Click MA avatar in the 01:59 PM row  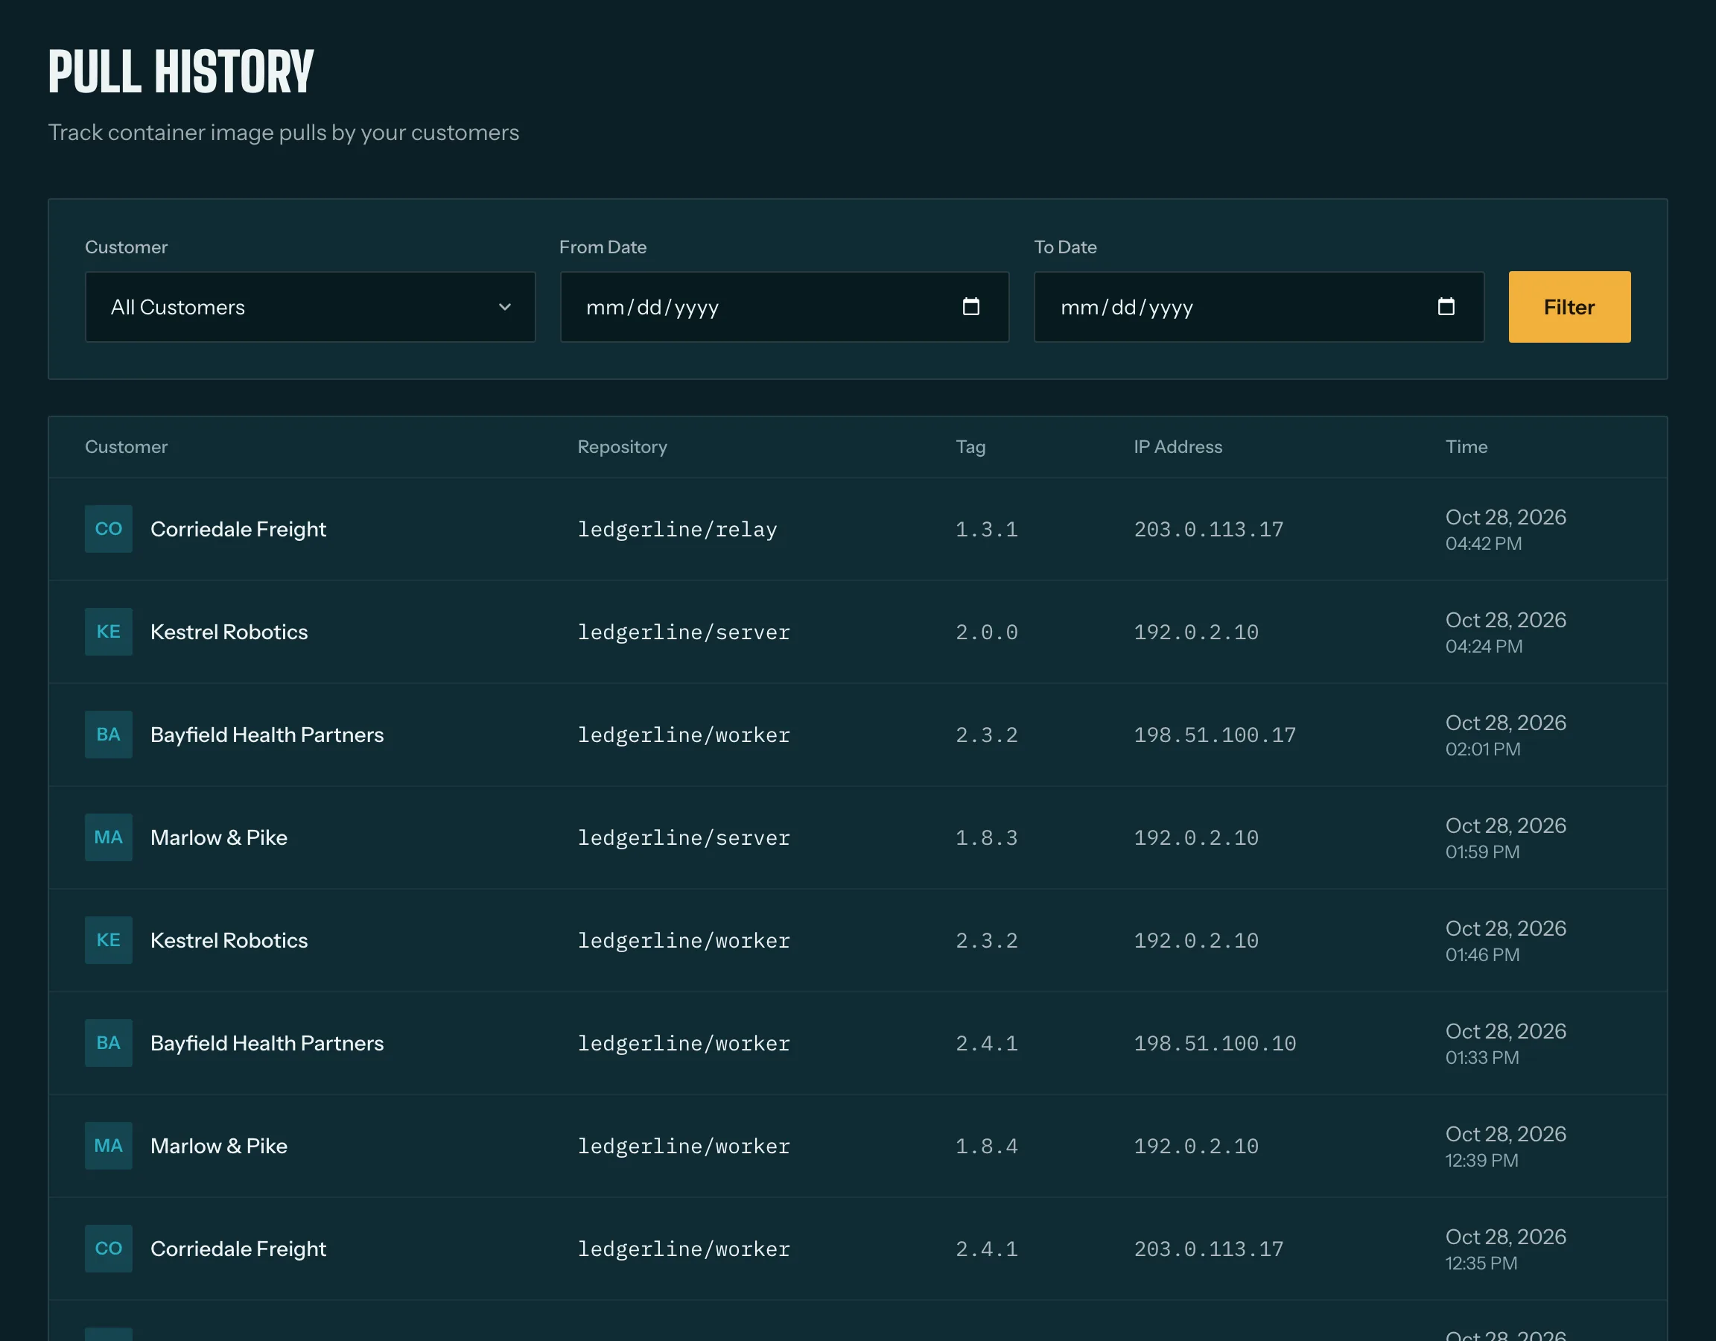click(109, 838)
